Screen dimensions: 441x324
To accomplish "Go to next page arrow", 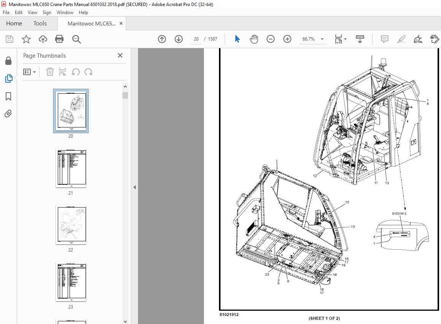I will click(179, 39).
